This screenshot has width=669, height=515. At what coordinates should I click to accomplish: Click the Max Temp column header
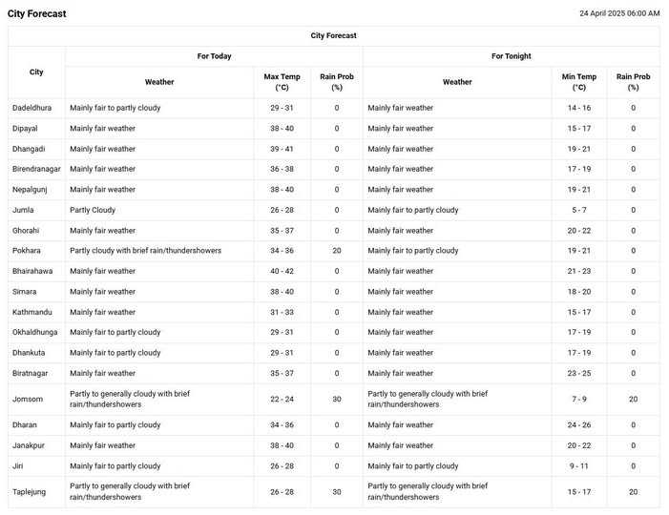coord(282,82)
